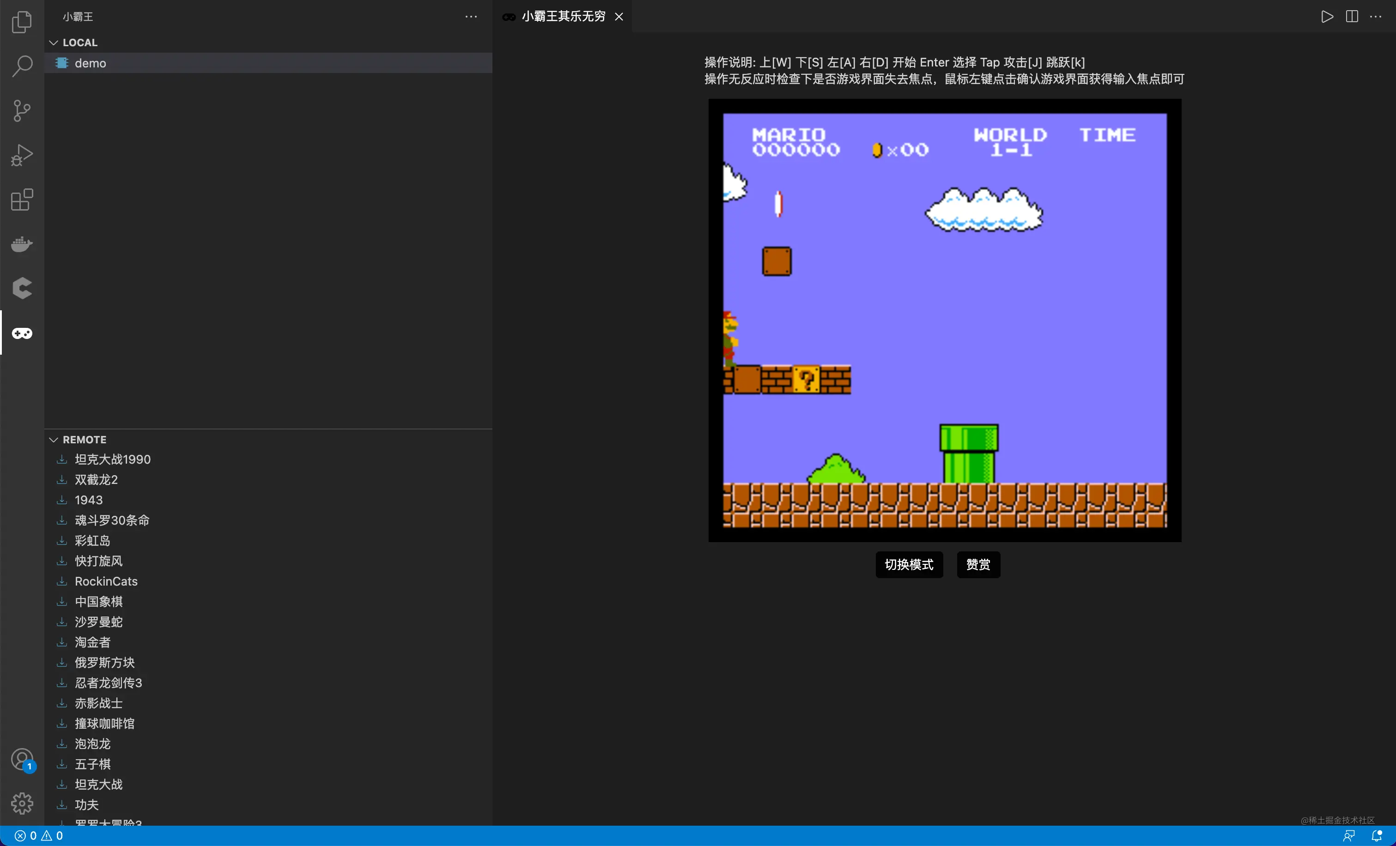Select the demo game in LOCAL list
Viewport: 1396px width, 846px height.
coord(91,63)
